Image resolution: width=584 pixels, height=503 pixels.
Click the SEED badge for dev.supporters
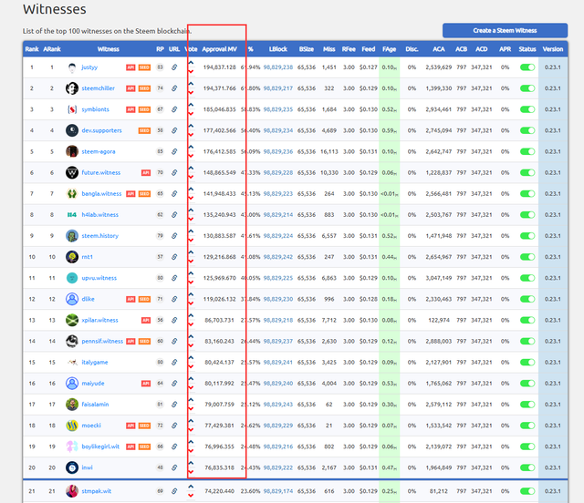coord(144,130)
